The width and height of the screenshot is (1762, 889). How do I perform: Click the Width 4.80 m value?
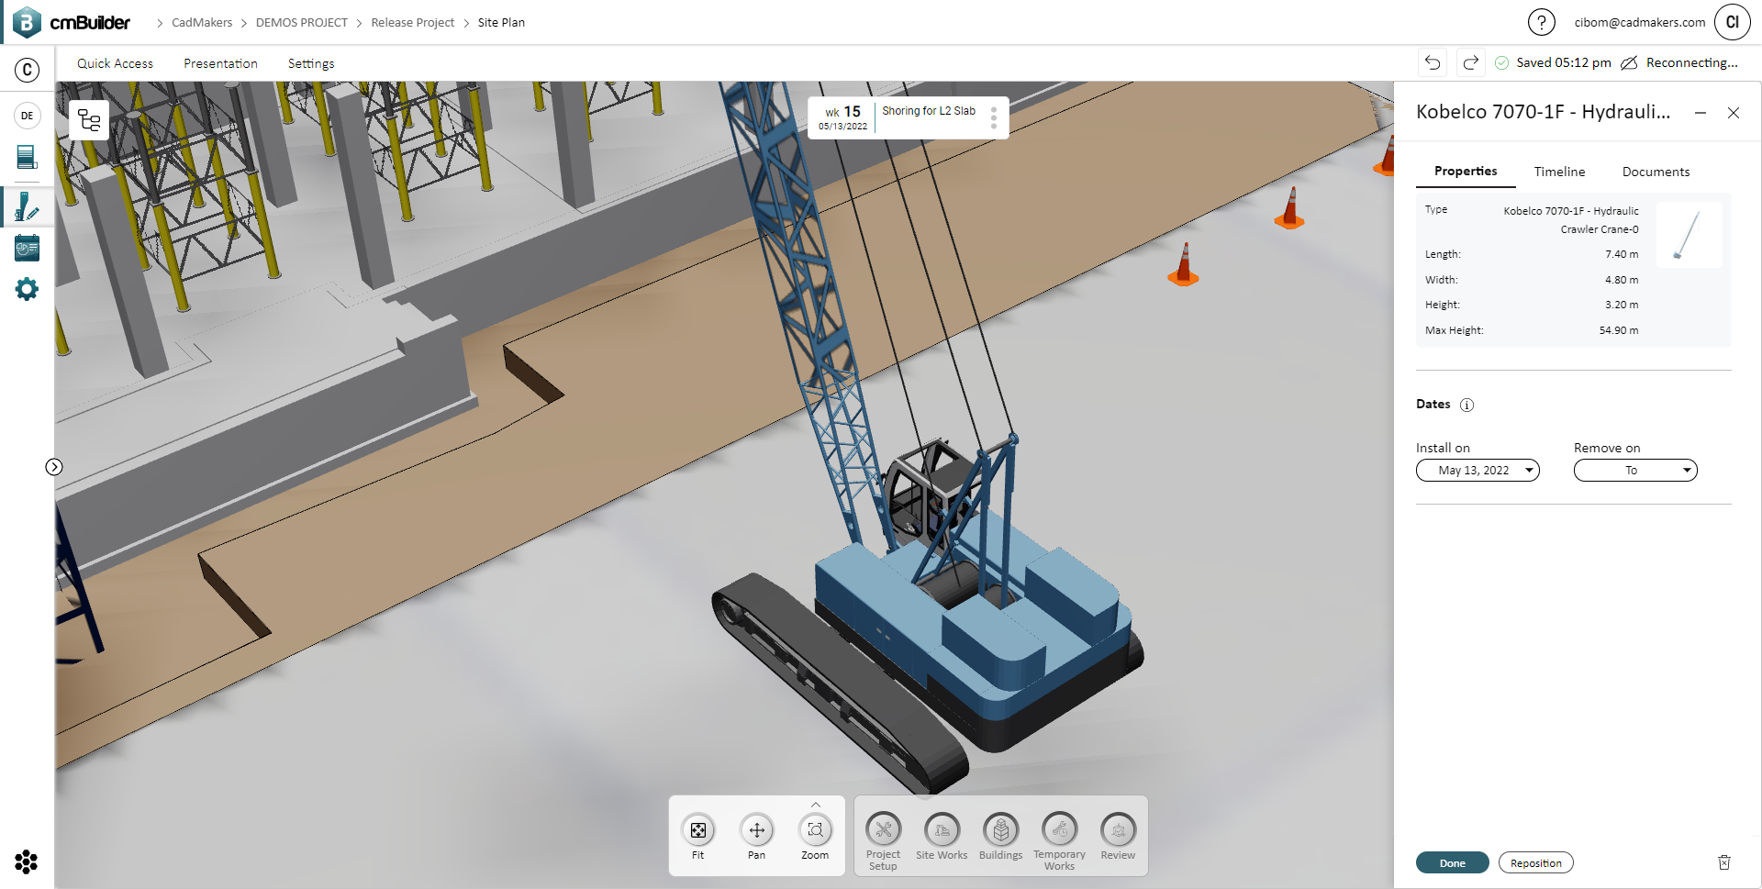(1622, 280)
